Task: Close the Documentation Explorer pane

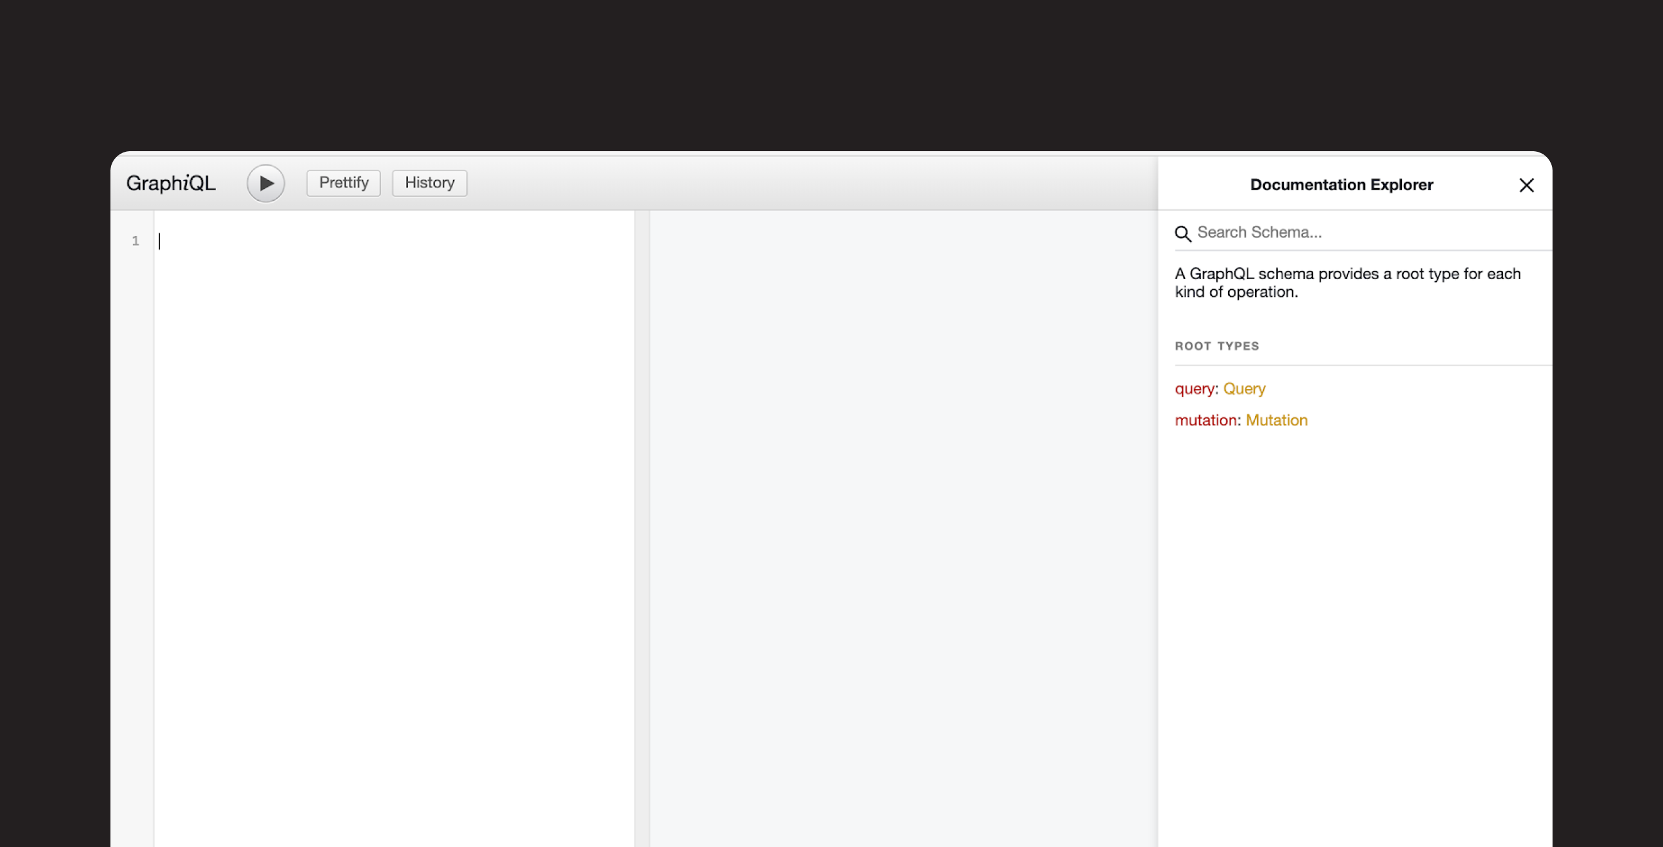Action: 1527,185
